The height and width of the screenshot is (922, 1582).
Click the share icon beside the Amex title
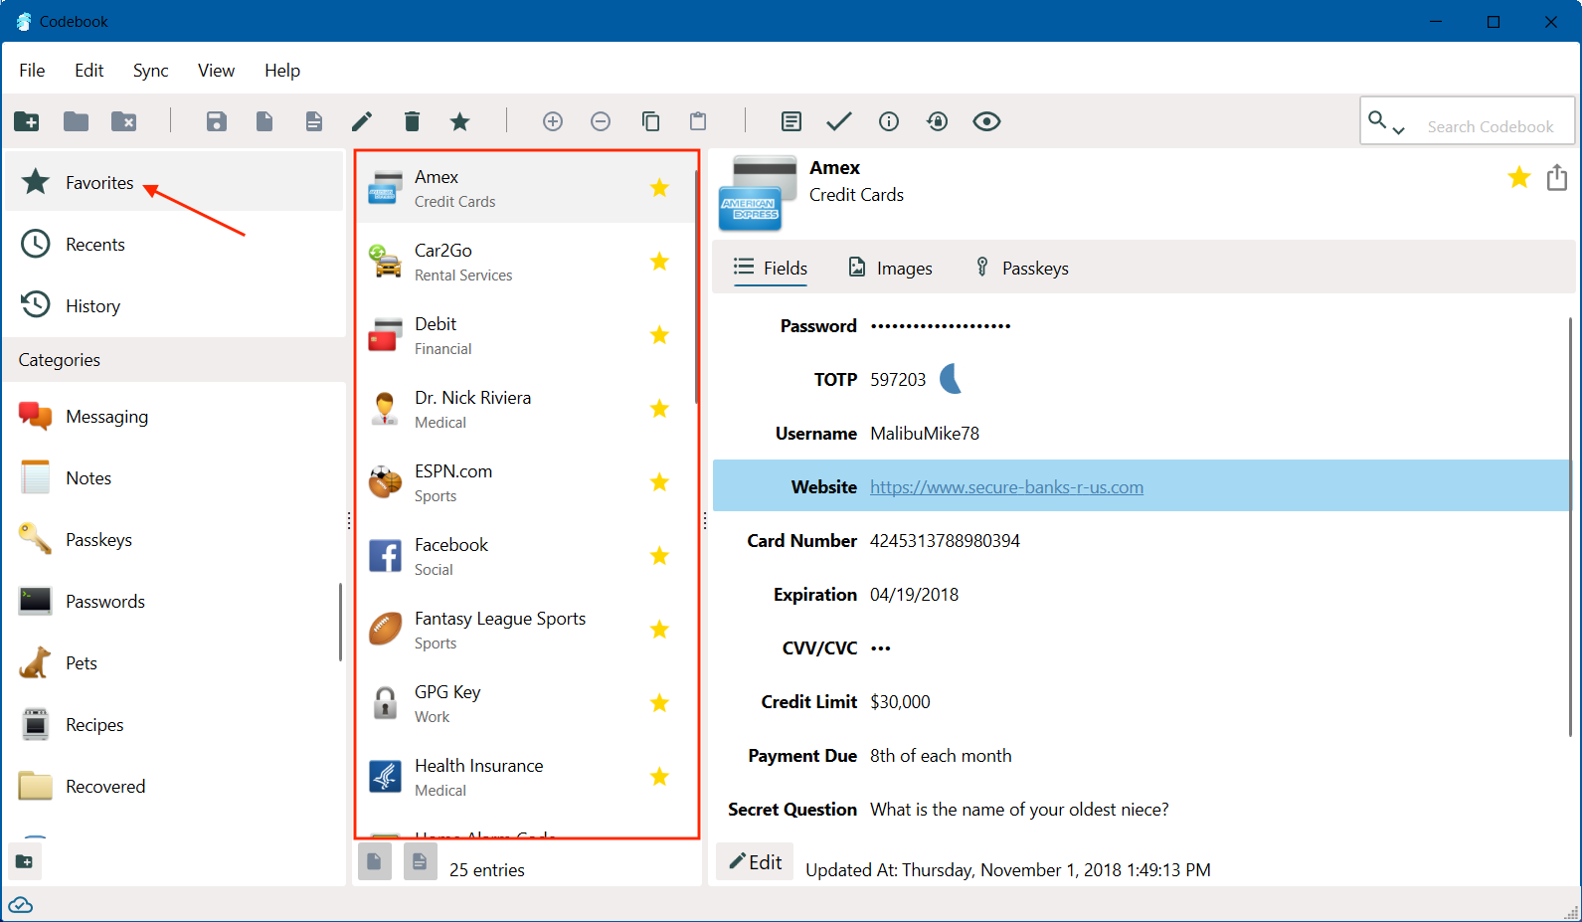point(1557,177)
